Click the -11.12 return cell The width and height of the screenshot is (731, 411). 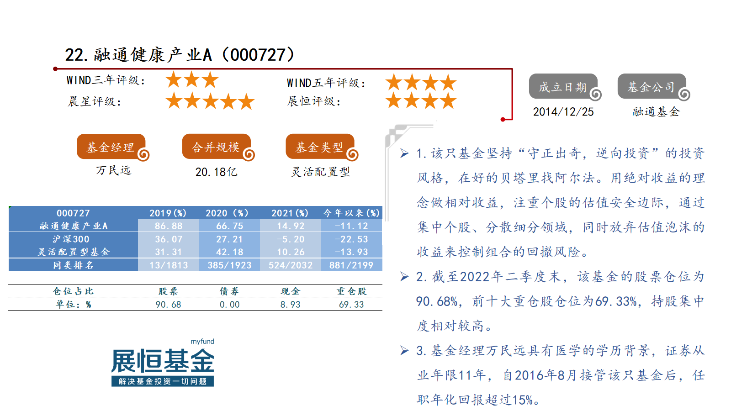(x=351, y=226)
